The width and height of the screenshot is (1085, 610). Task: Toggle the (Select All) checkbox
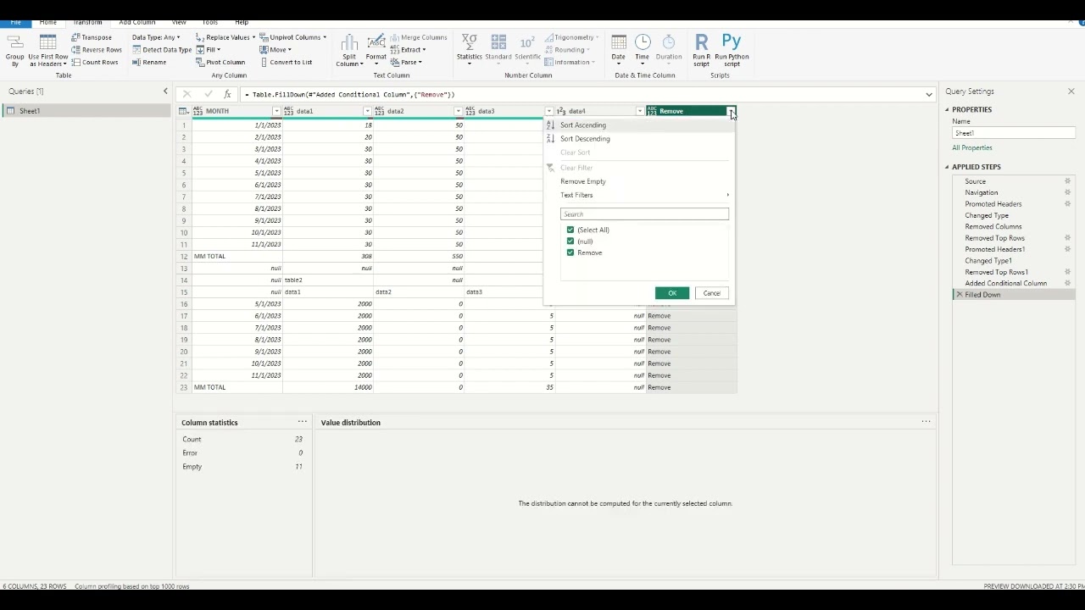pyautogui.click(x=570, y=230)
